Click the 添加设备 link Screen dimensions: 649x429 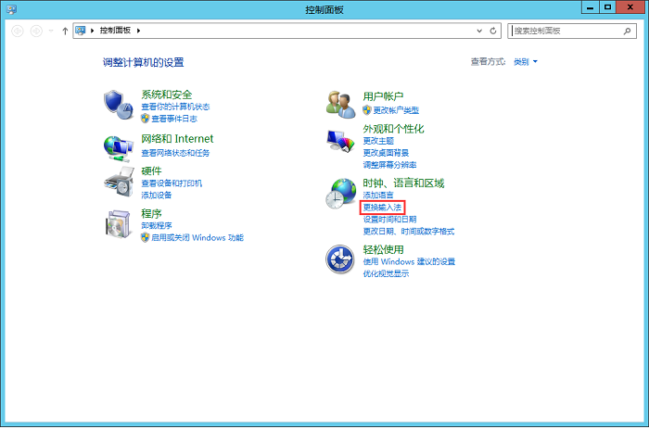(x=157, y=196)
